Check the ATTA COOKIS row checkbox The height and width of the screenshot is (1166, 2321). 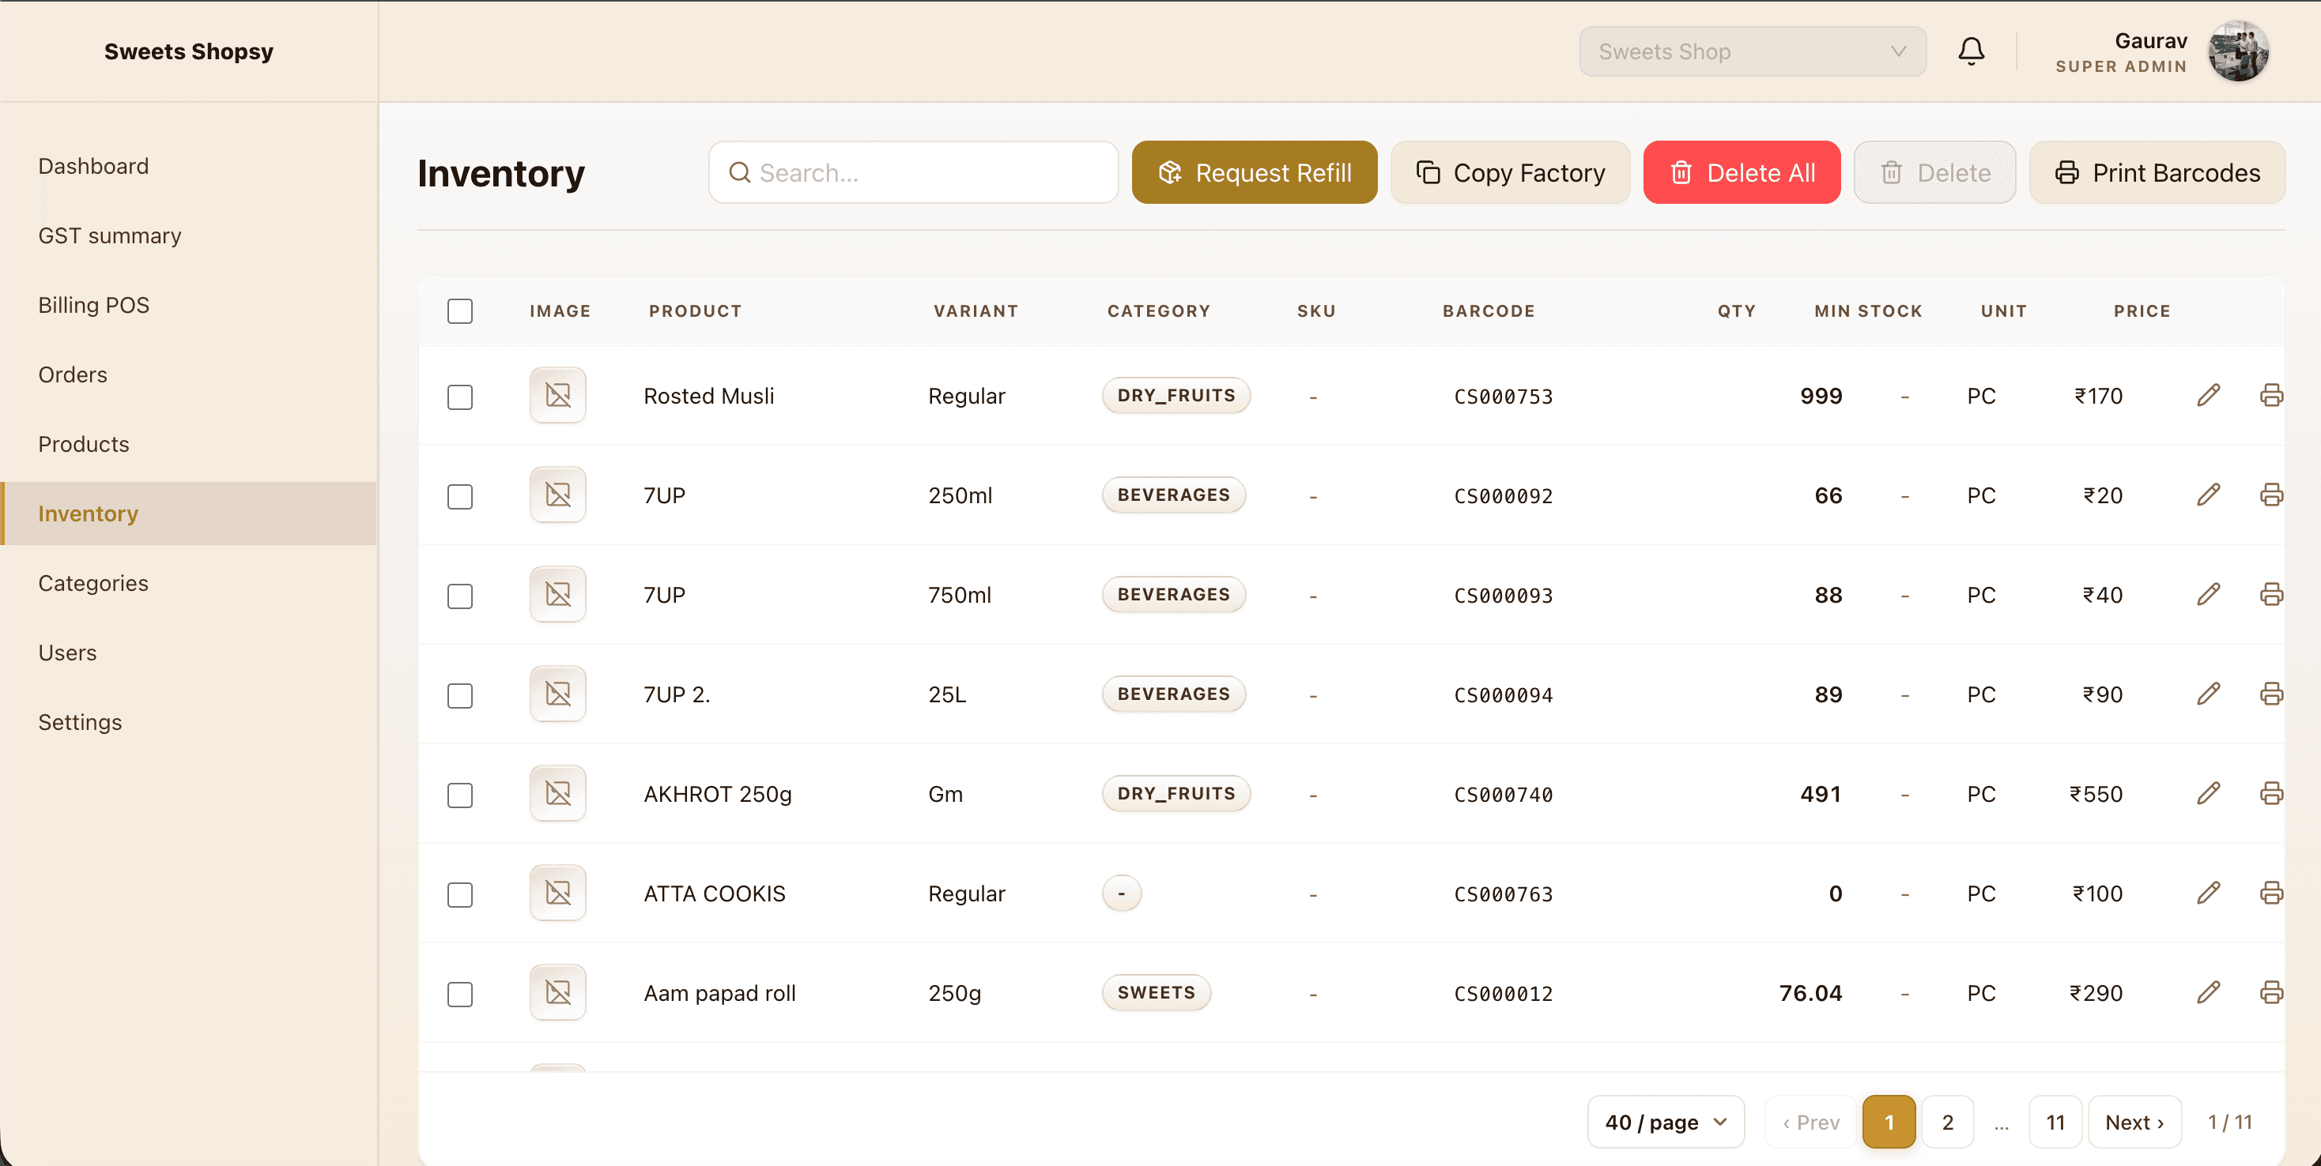[459, 894]
